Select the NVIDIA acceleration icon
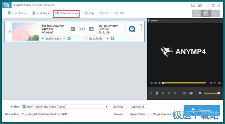Screen dimensions: 225x124 [x=196, y=13]
